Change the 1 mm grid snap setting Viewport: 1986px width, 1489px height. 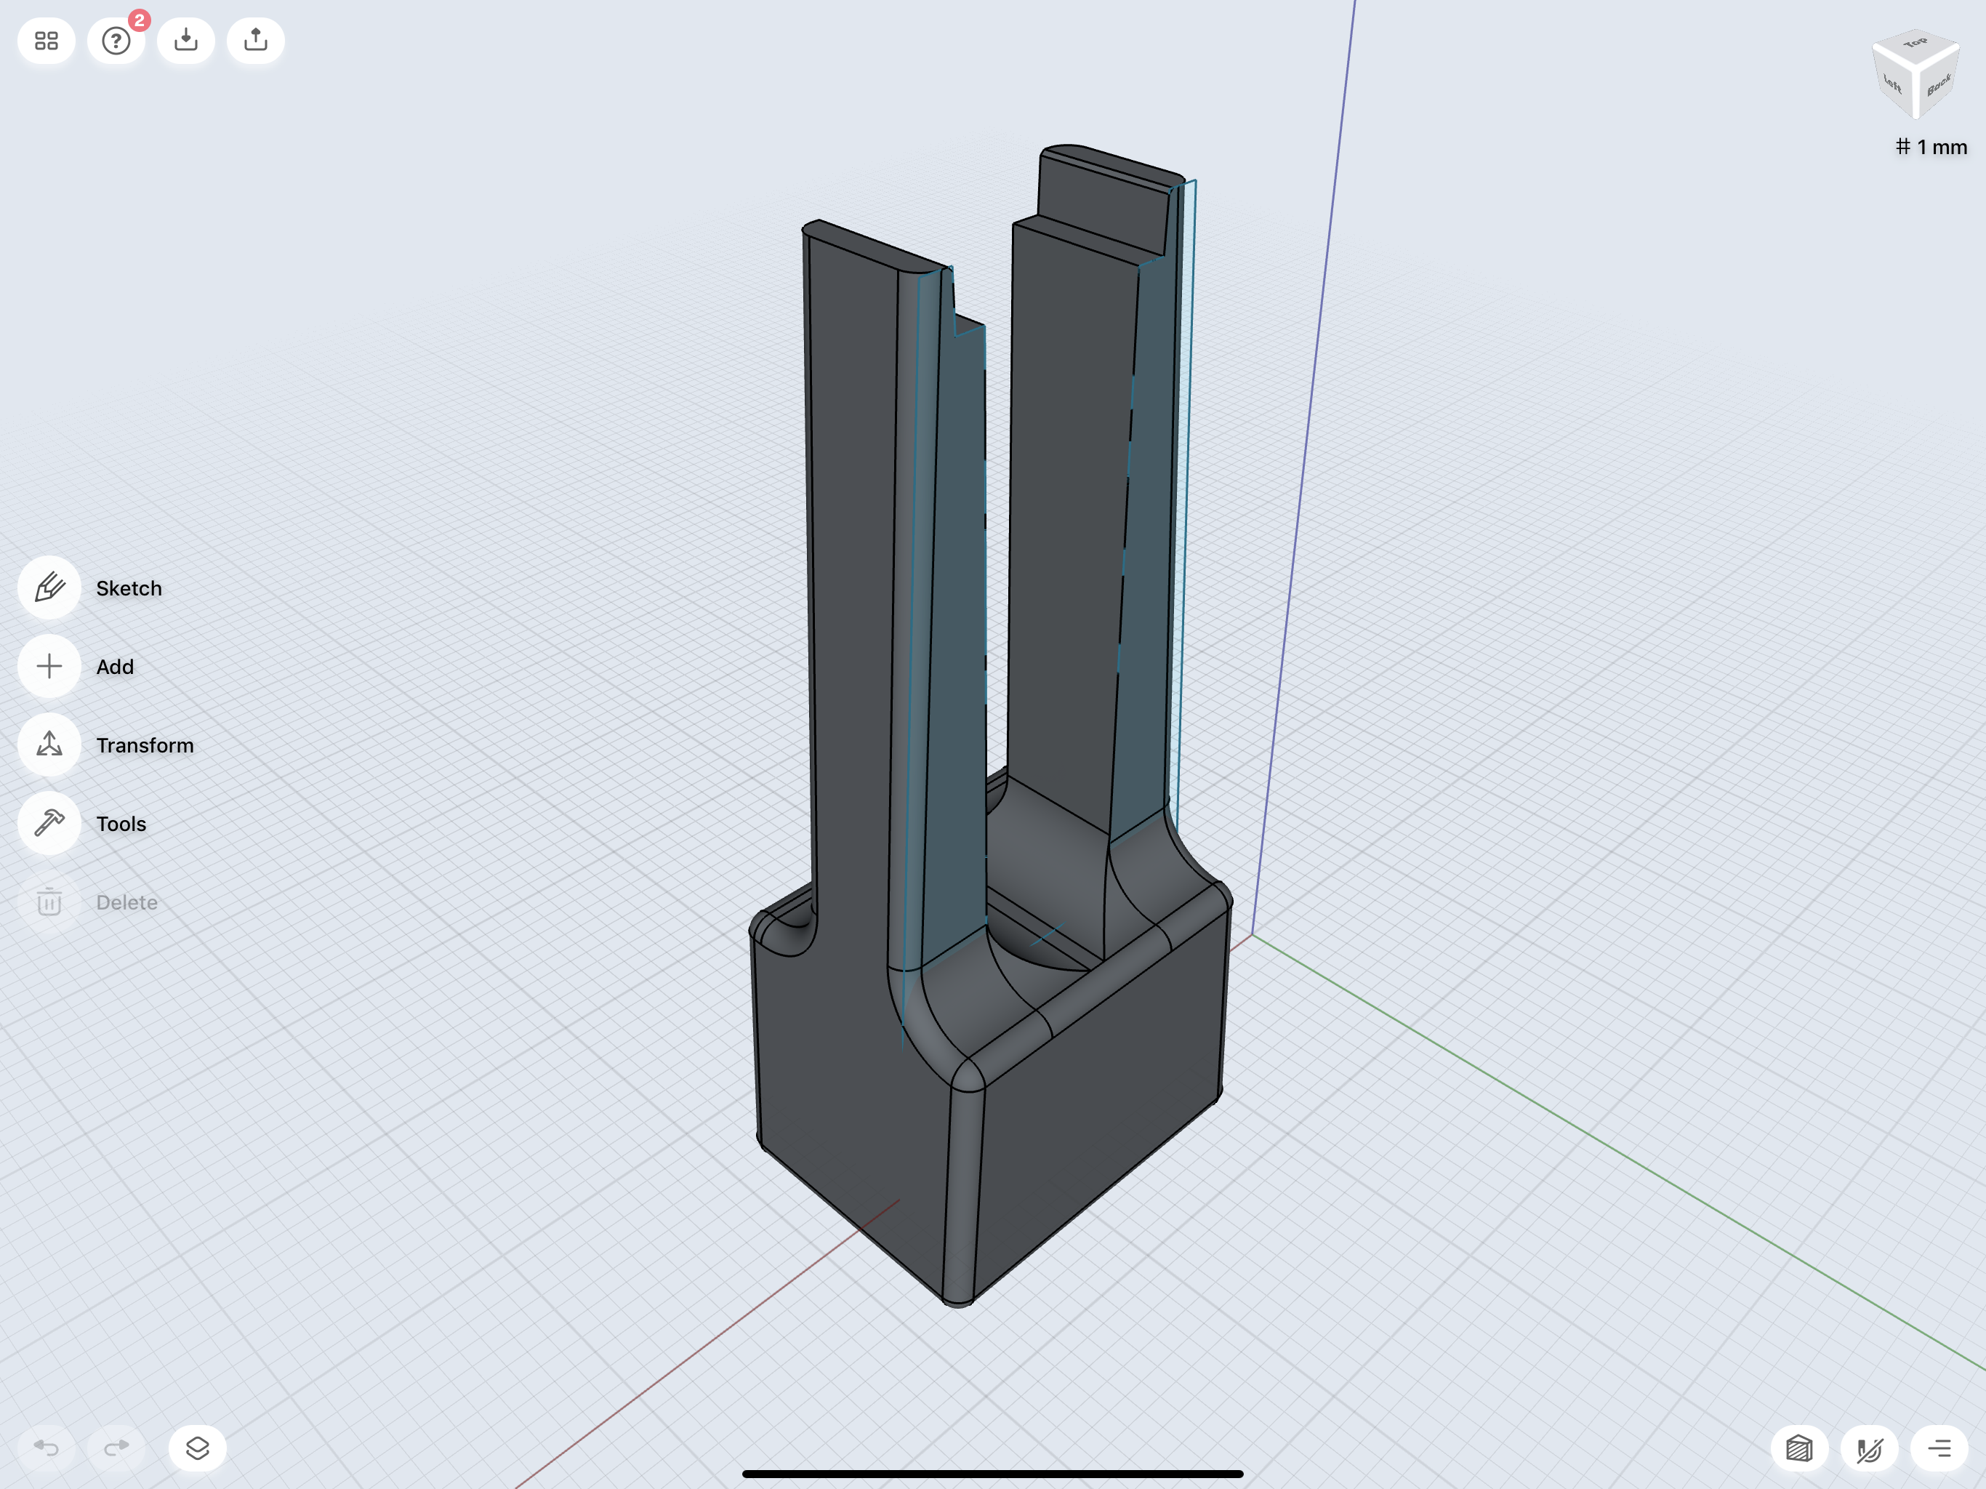click(x=1931, y=148)
